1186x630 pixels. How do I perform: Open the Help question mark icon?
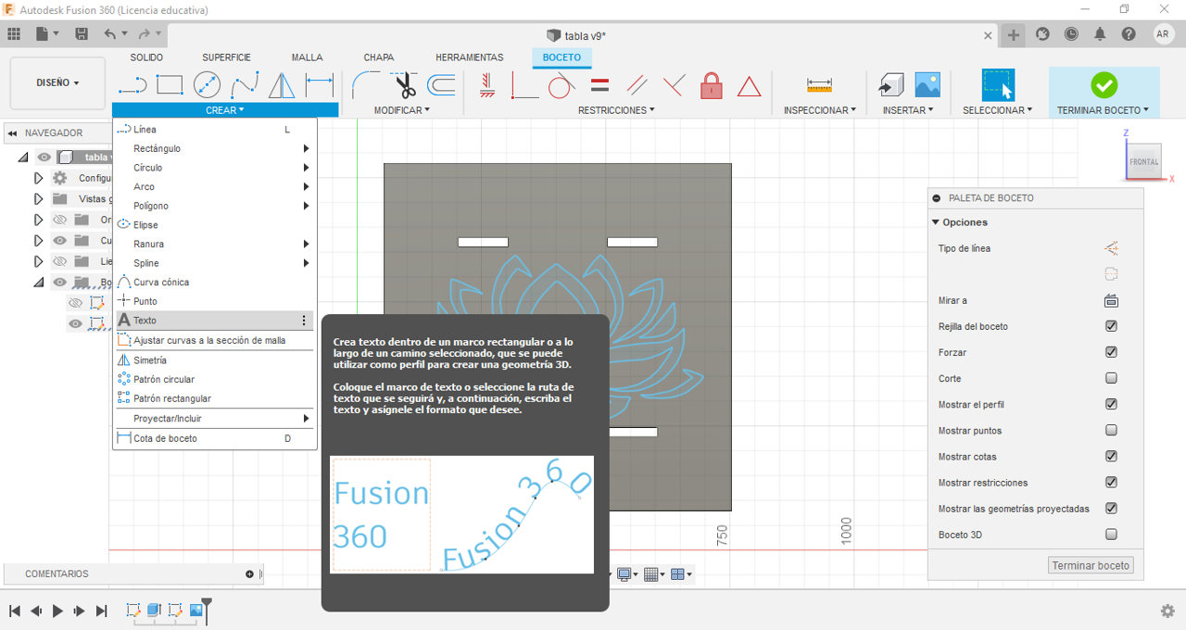pos(1129,34)
